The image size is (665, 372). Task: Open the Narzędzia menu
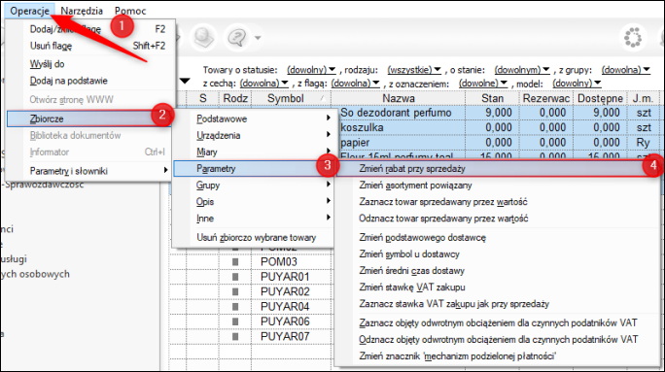[82, 11]
